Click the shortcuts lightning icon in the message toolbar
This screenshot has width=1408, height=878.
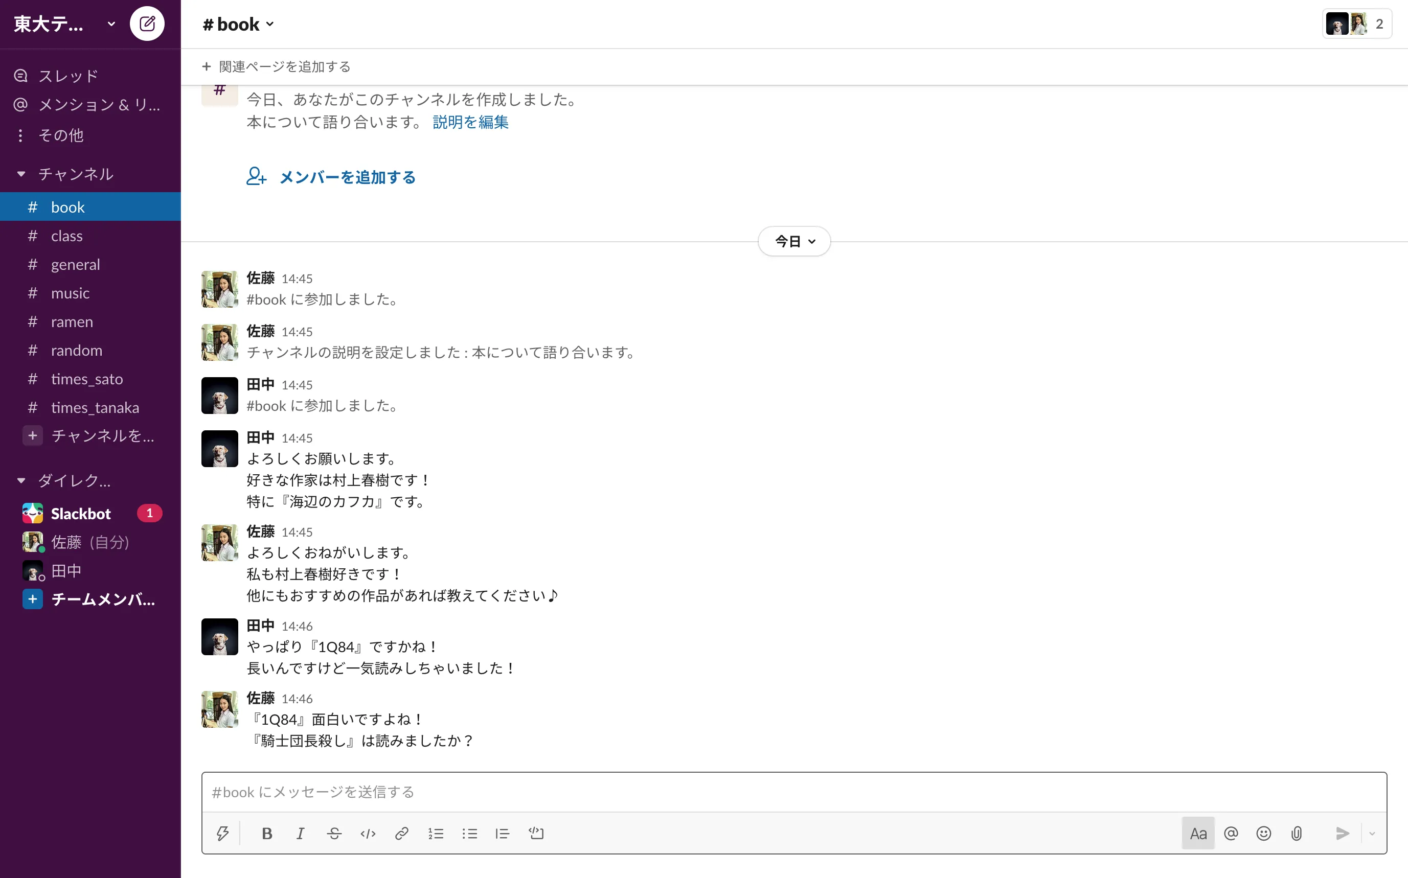tap(223, 834)
